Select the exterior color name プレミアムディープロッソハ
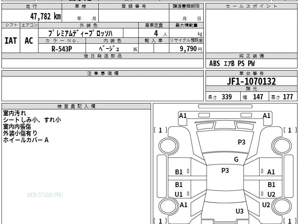Screen dimensions: 299x224 point(80,33)
